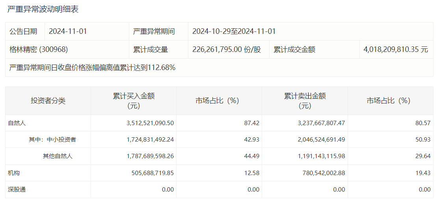439x203 pixels.
Task: Click the 累计卖出金额 column header
Action: pyautogui.click(x=305, y=101)
